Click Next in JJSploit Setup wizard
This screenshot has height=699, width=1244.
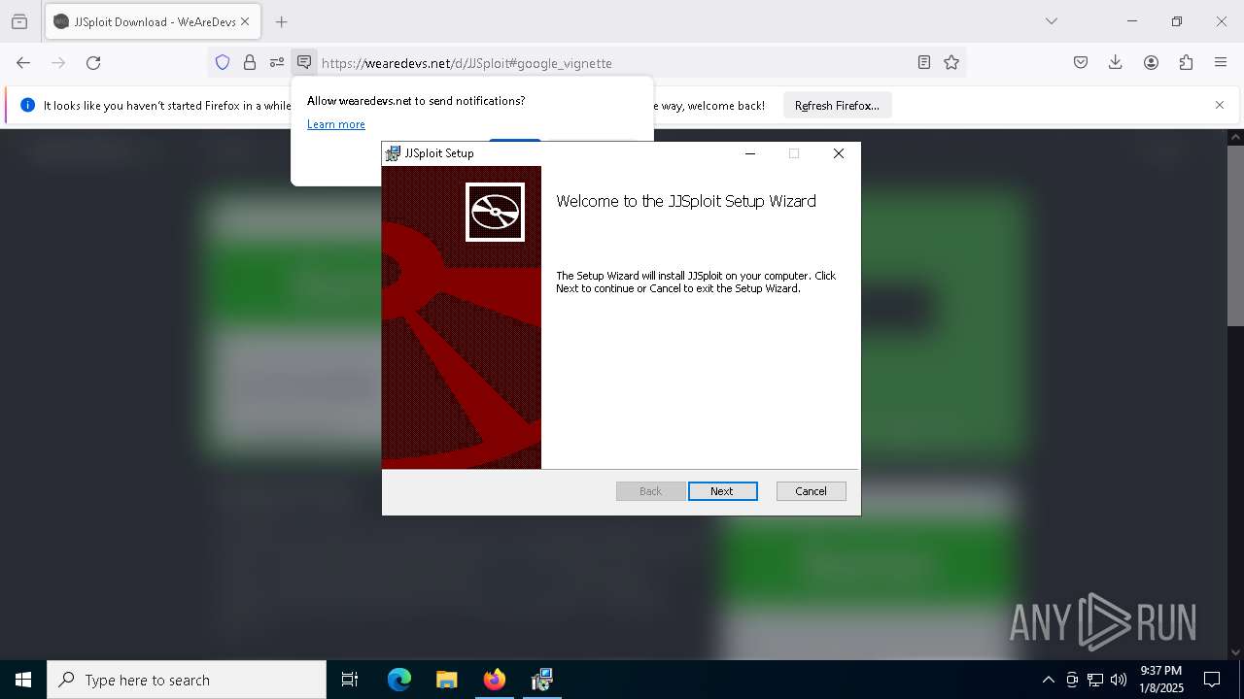click(722, 491)
